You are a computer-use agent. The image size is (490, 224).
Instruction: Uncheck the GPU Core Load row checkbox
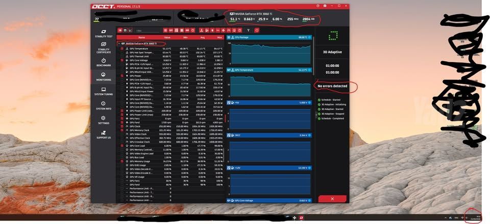click(x=122, y=146)
